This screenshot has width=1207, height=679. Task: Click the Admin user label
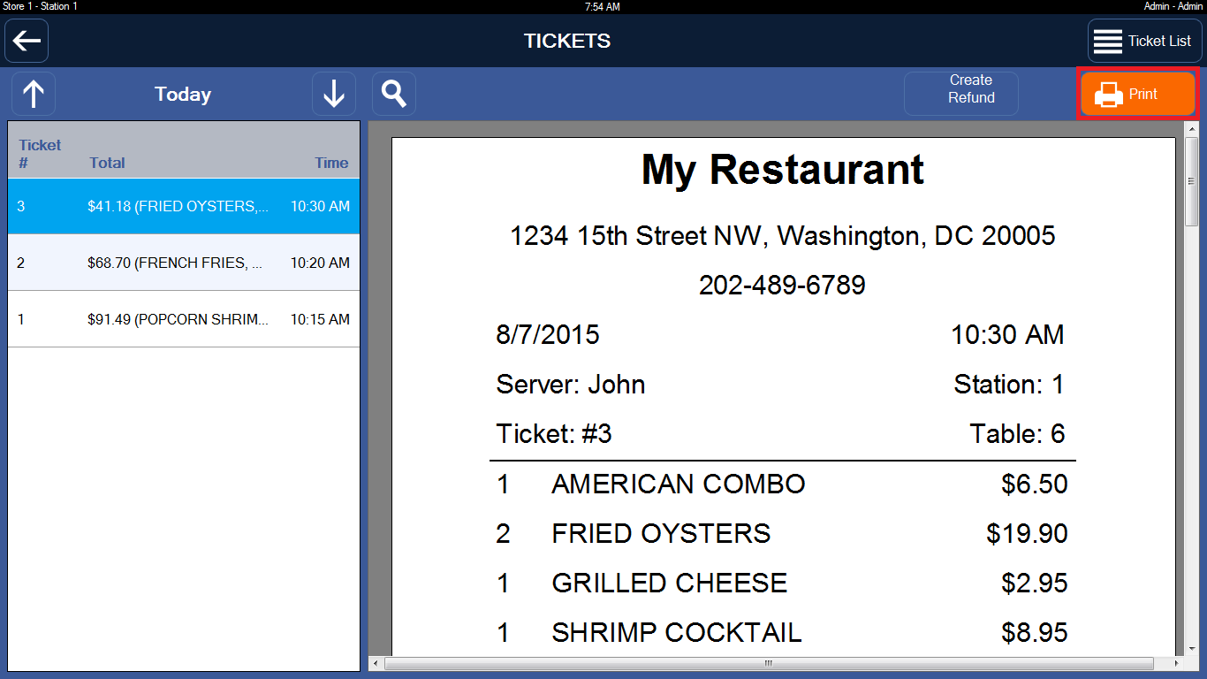tap(1173, 6)
